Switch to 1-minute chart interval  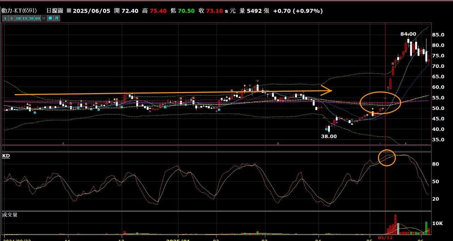(5, 18)
